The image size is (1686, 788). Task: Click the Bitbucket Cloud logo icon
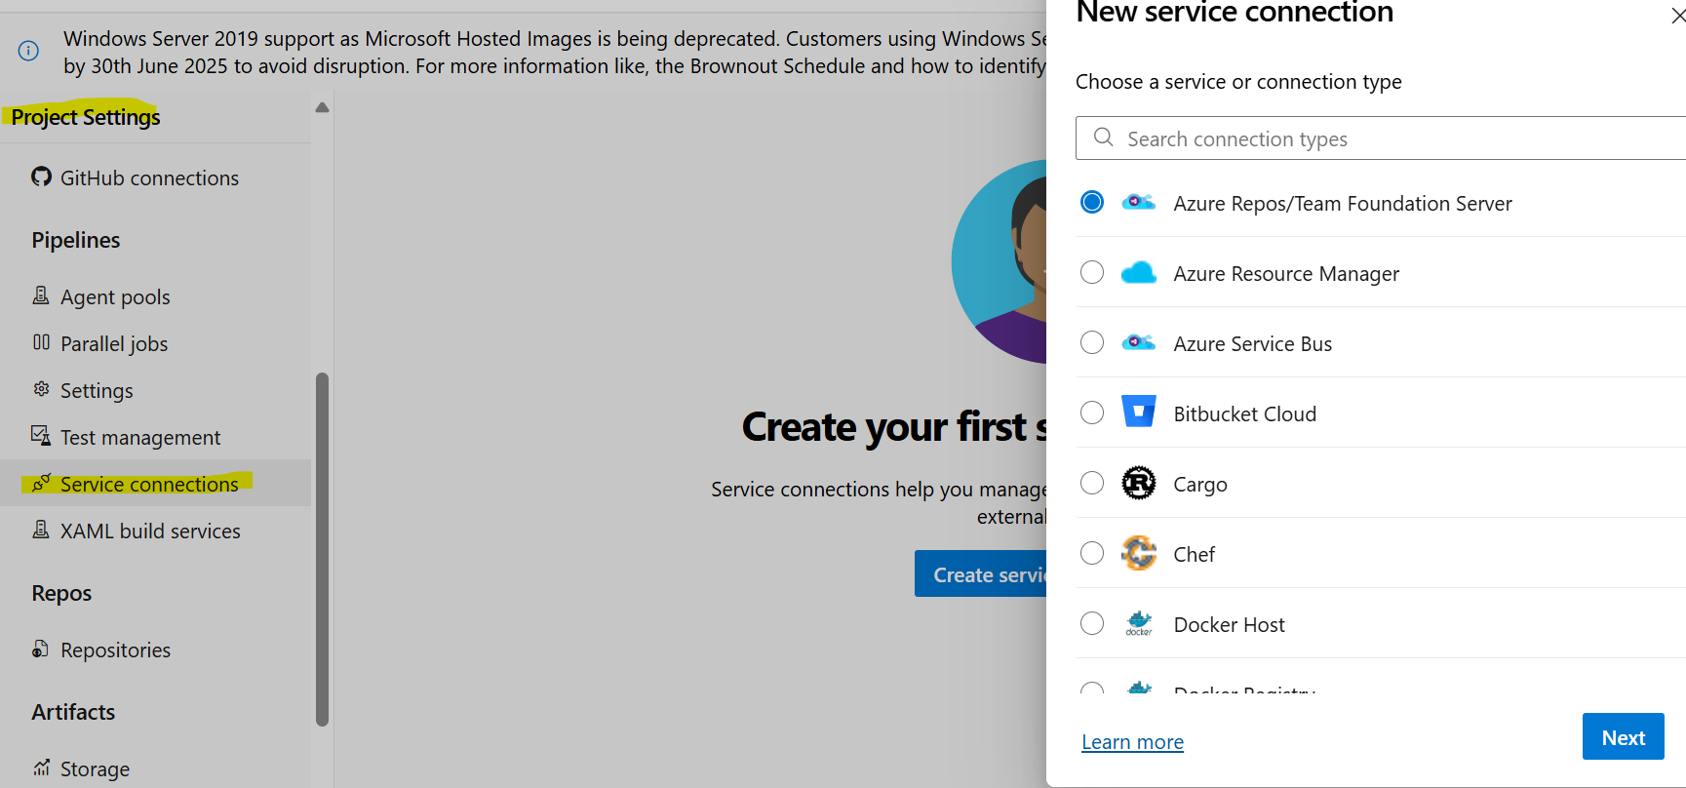1139,413
